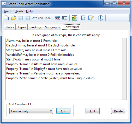Switch to the Subgraphs tab

[52, 27]
